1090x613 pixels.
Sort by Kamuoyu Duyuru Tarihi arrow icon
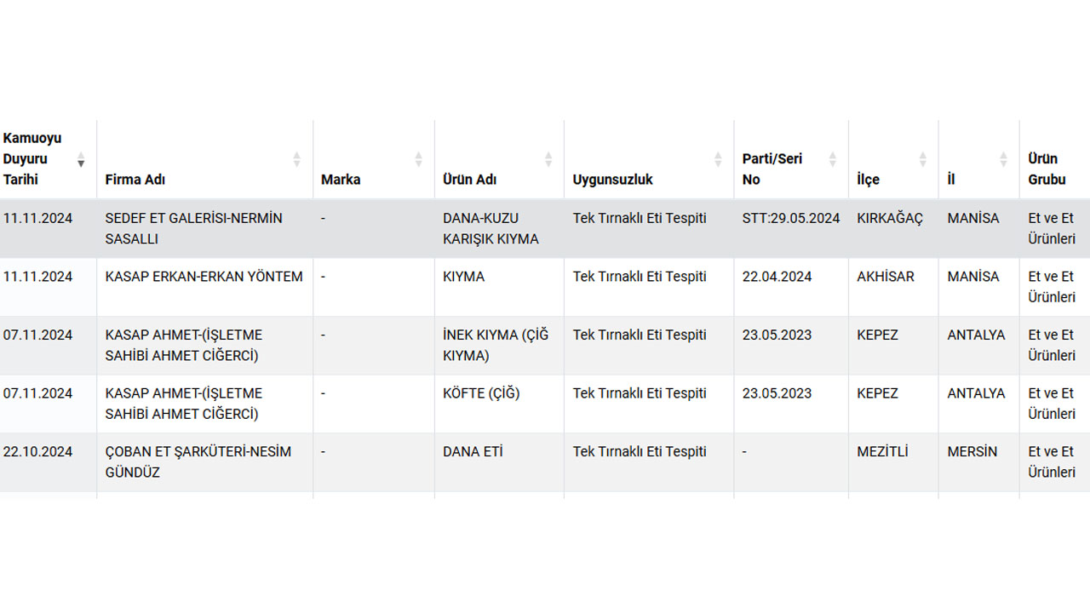[82, 159]
